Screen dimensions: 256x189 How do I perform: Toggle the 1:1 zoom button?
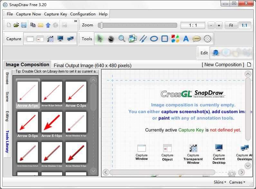coord(244,25)
